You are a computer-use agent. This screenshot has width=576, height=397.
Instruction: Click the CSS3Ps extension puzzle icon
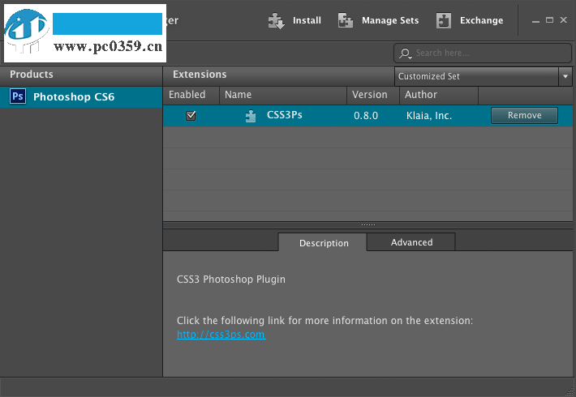[251, 116]
